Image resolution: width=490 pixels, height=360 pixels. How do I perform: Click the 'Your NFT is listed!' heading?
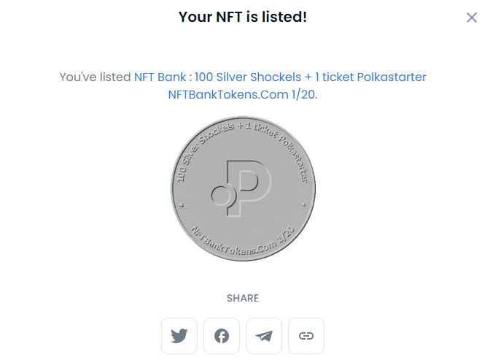[243, 16]
